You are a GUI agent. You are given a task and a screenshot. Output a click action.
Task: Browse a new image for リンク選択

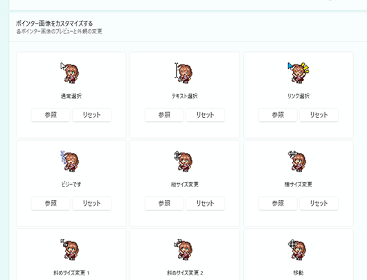click(x=278, y=115)
